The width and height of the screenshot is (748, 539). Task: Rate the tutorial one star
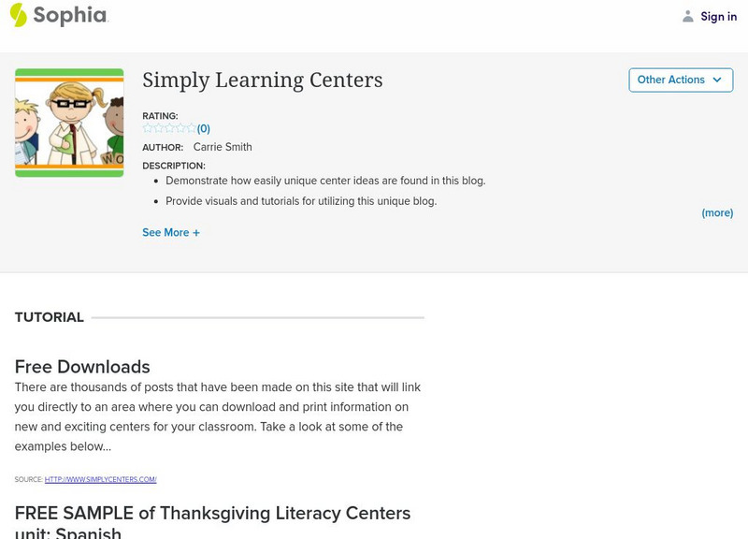[x=148, y=128]
